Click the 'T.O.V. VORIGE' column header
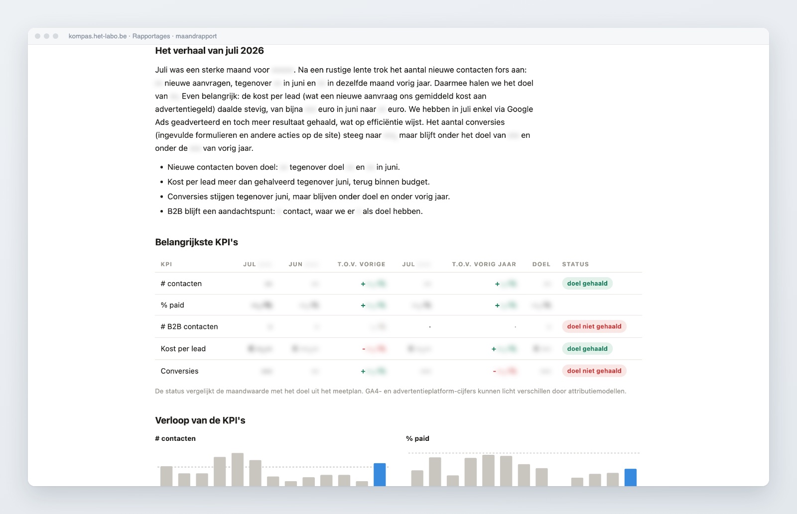This screenshot has width=797, height=514. (362, 264)
